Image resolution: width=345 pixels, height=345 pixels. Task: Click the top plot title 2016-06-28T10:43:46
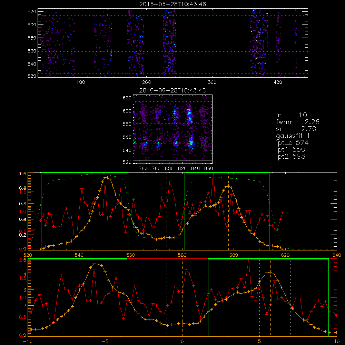pos(173,4)
